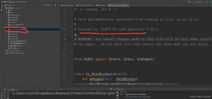Click on code line 11 import statement

tap(114, 59)
